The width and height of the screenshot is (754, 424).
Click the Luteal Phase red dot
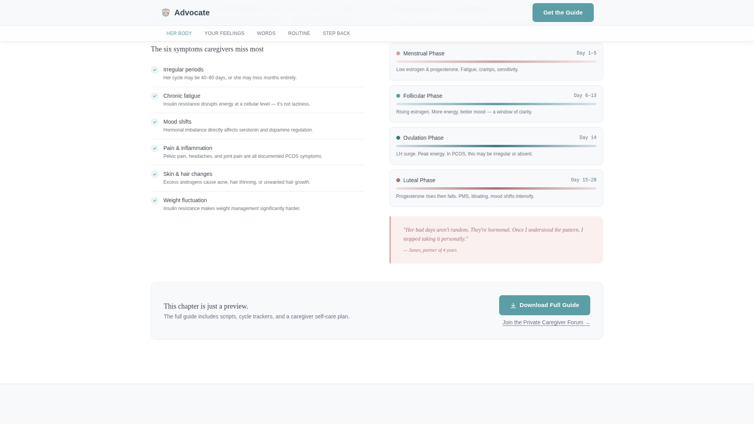tap(398, 180)
